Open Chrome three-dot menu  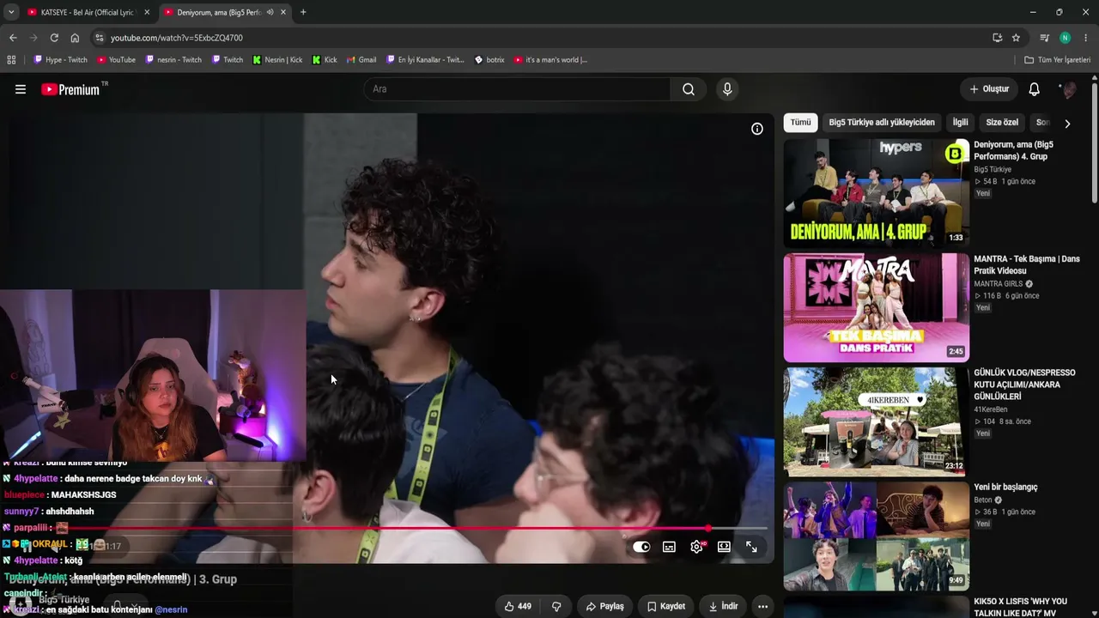(x=1086, y=38)
